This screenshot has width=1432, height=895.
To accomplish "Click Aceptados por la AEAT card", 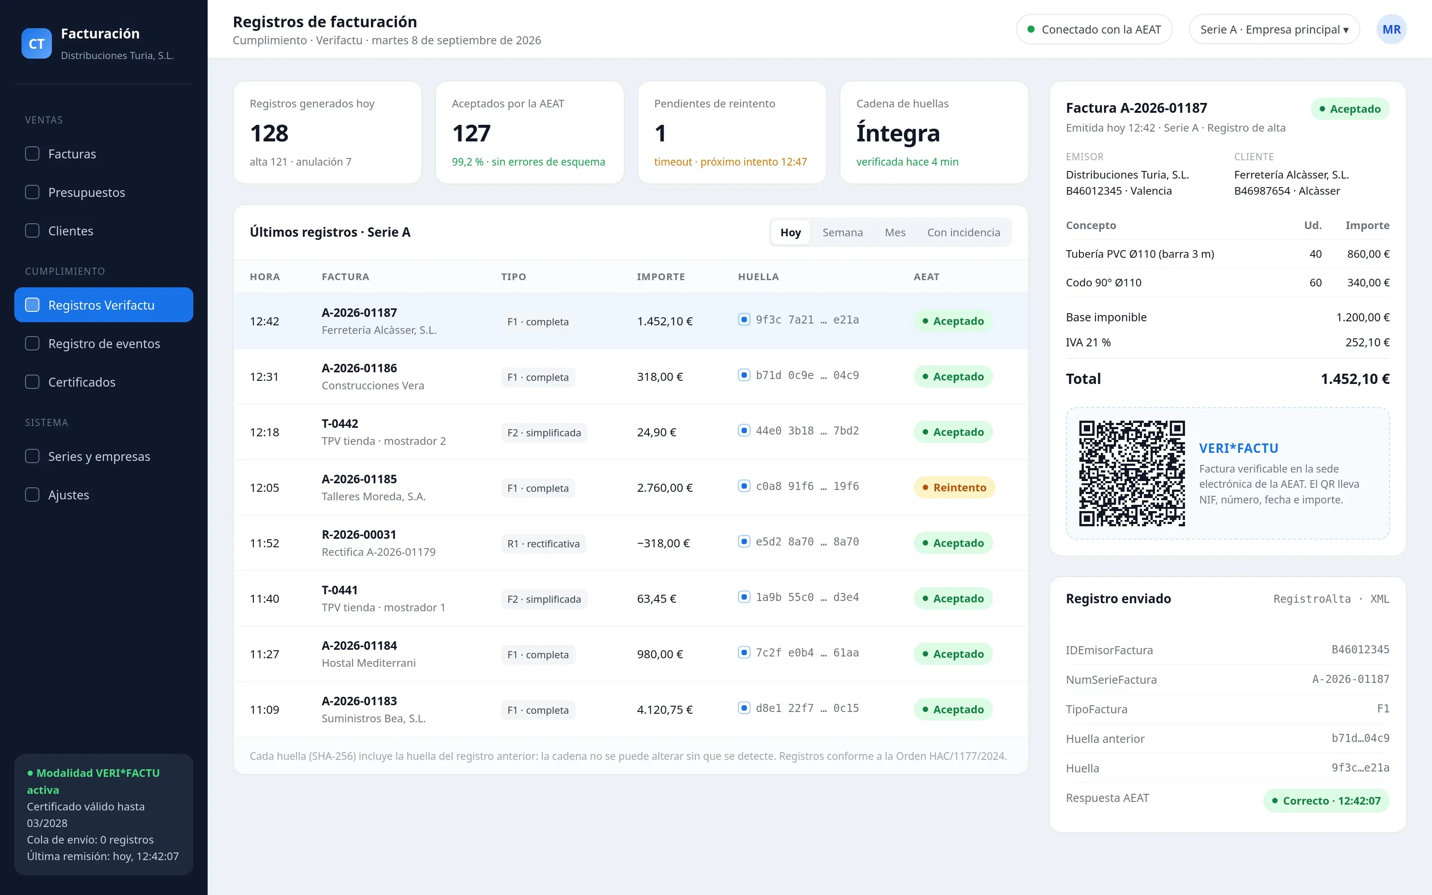I will point(529,132).
